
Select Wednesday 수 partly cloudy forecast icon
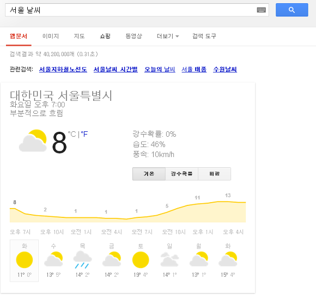[53, 259]
